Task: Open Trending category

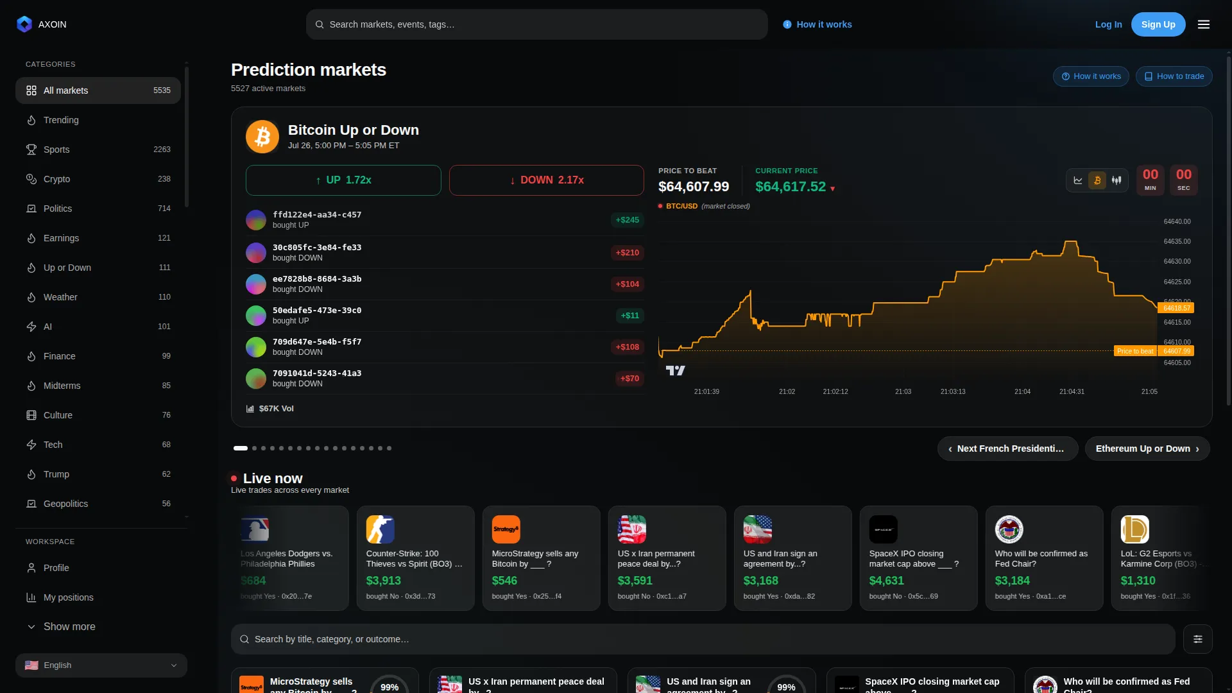Action: pyautogui.click(x=98, y=120)
